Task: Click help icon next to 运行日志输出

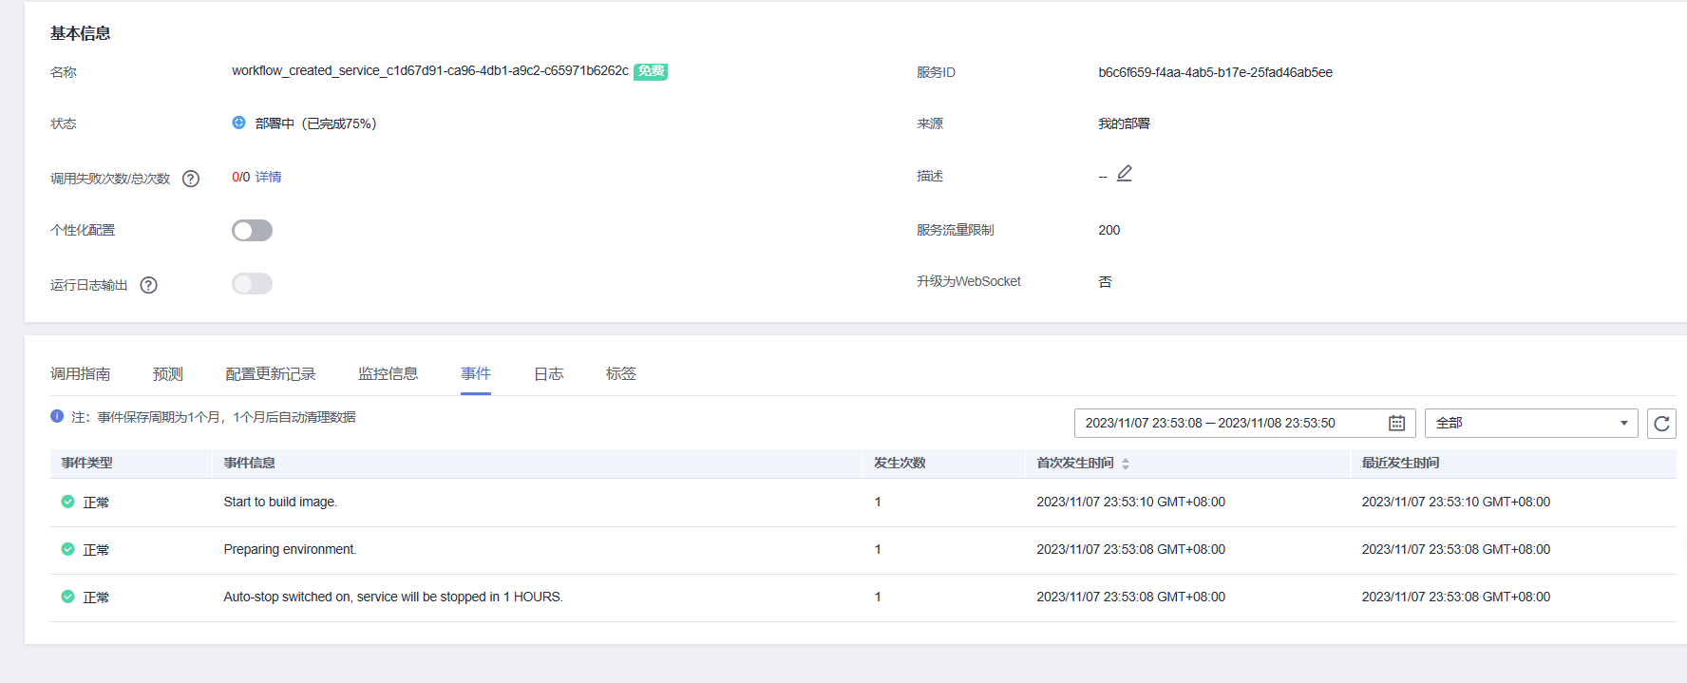Action: click(x=149, y=285)
